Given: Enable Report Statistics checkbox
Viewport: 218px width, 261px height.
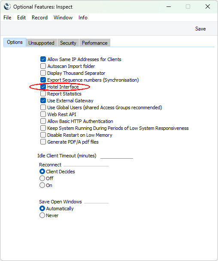Looking at the screenshot, I should coord(43,94).
